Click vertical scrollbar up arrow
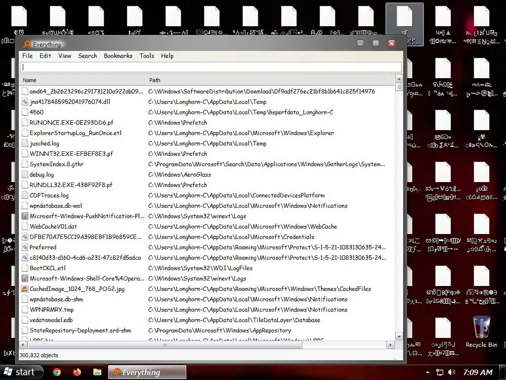 [x=399, y=79]
